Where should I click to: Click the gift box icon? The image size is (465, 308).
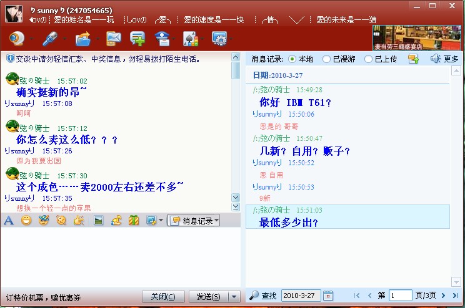point(134,220)
